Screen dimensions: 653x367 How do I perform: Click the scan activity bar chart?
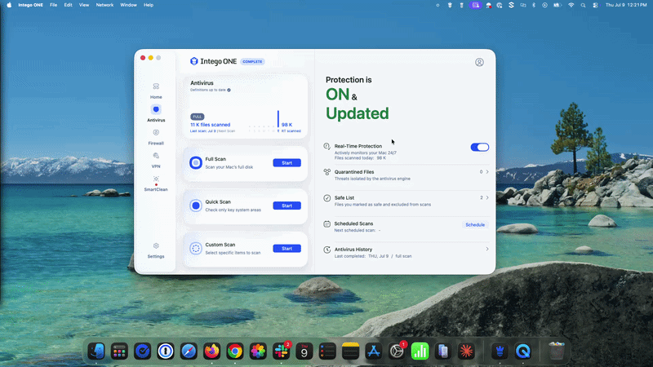264,122
